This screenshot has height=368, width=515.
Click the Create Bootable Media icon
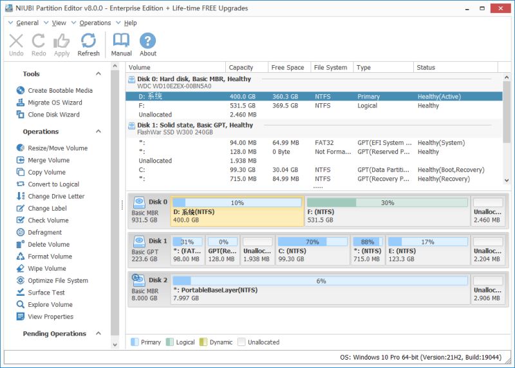click(21, 90)
